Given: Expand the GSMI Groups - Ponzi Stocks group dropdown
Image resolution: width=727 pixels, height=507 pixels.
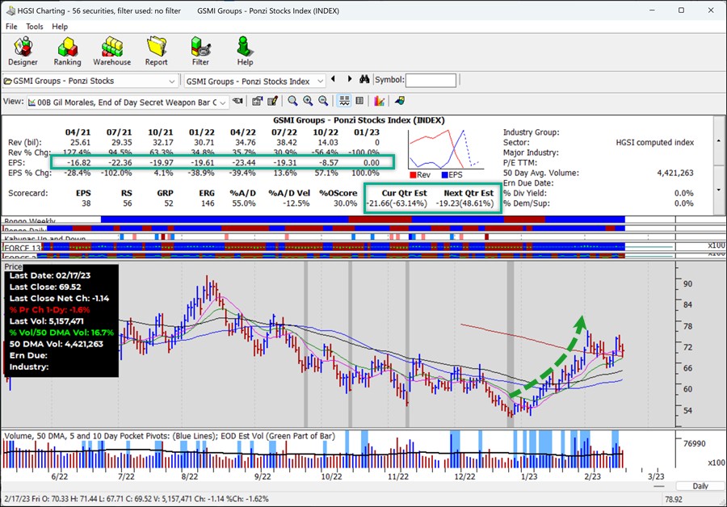Looking at the screenshot, I should coord(171,81).
